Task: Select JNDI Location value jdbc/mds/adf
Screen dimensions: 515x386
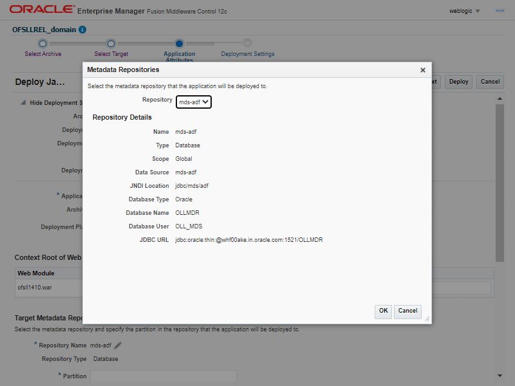Action: pos(192,186)
